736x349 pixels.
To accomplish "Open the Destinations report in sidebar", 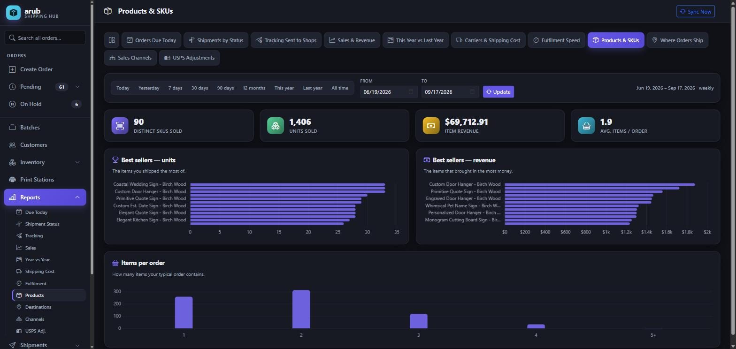I will coord(49,307).
